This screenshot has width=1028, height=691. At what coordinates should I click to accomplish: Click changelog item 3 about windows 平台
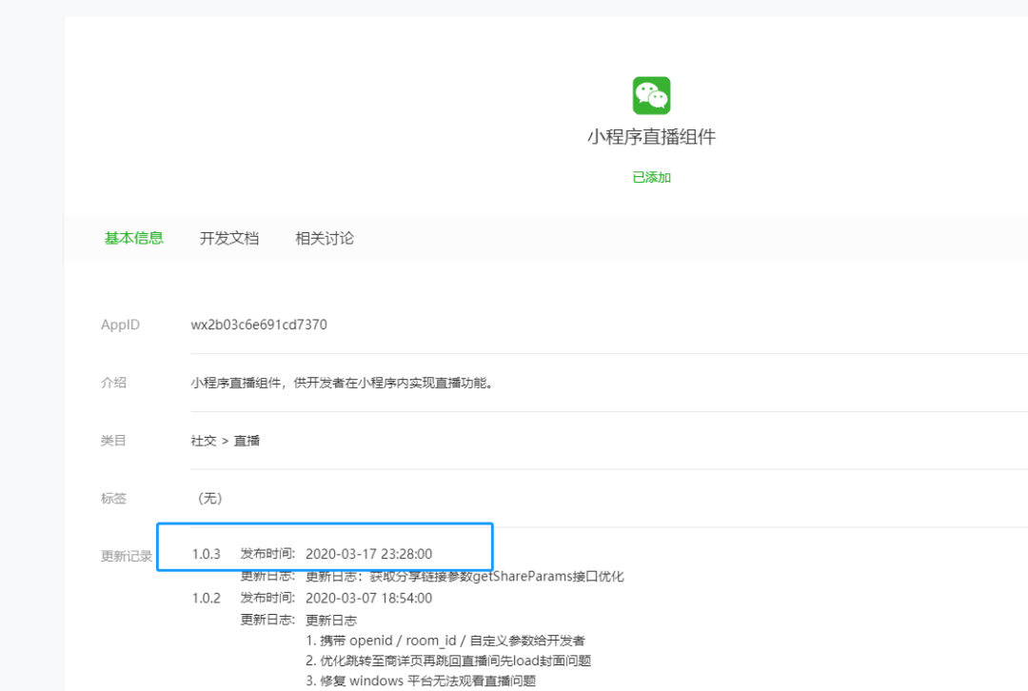click(421, 681)
